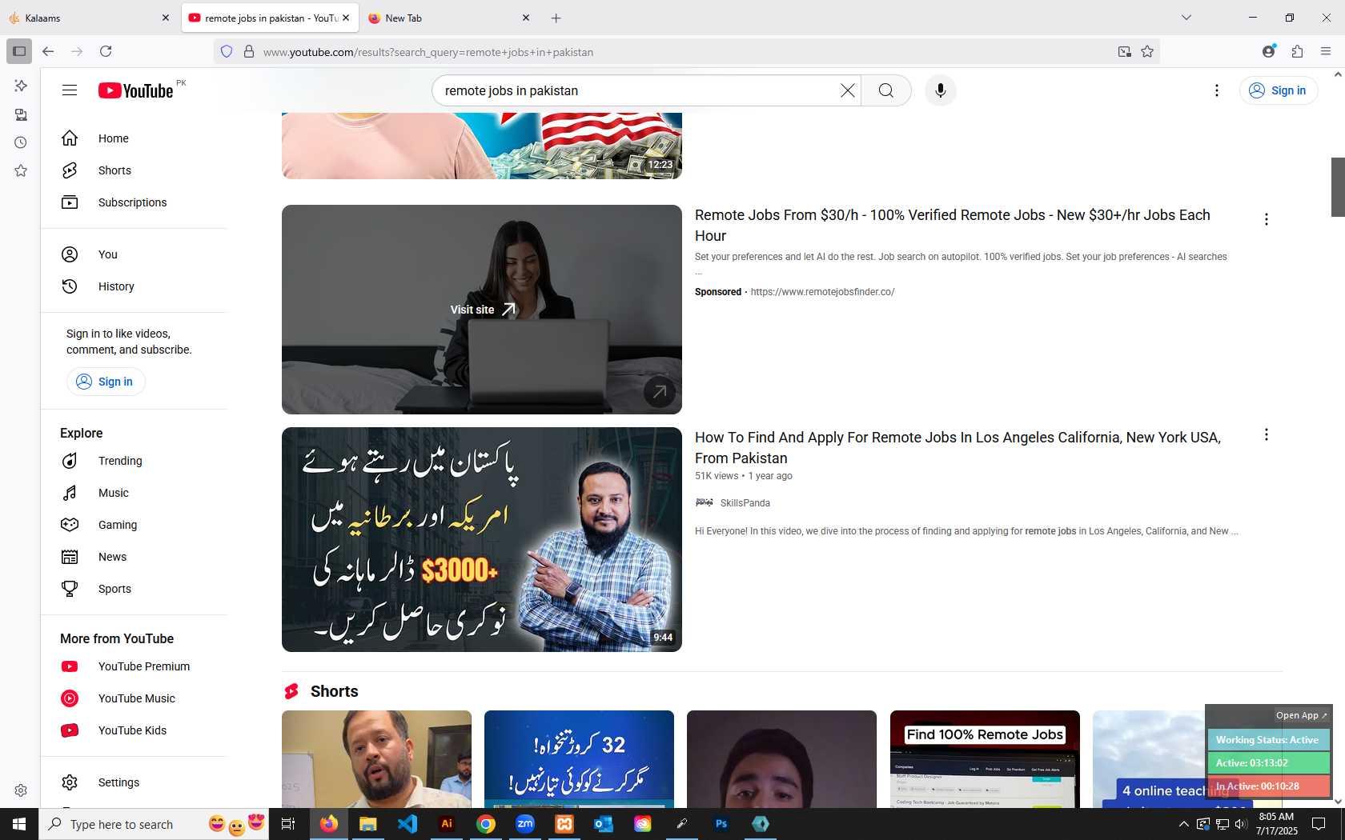Reload the page
1345x840 pixels.
(106, 51)
